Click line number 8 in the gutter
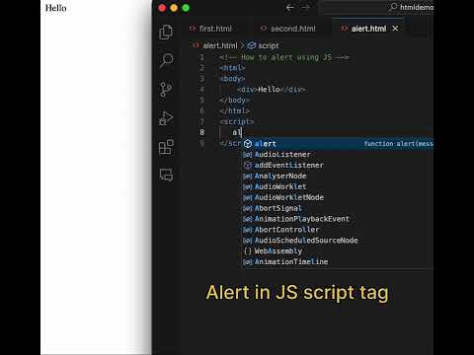The height and width of the screenshot is (355, 474). (x=201, y=132)
